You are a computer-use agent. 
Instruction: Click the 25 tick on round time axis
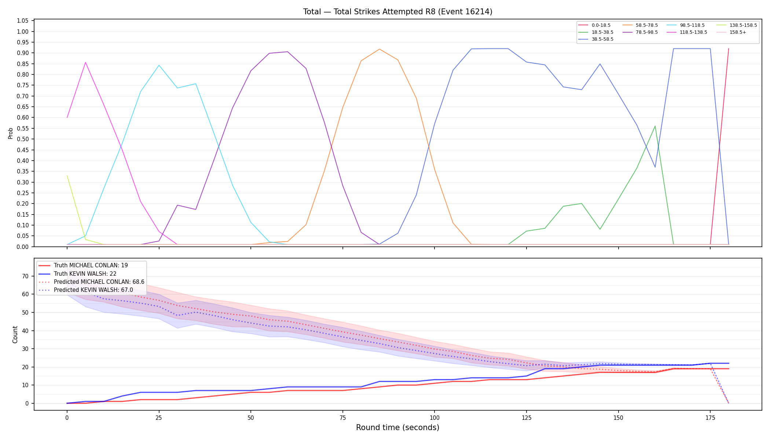159,418
